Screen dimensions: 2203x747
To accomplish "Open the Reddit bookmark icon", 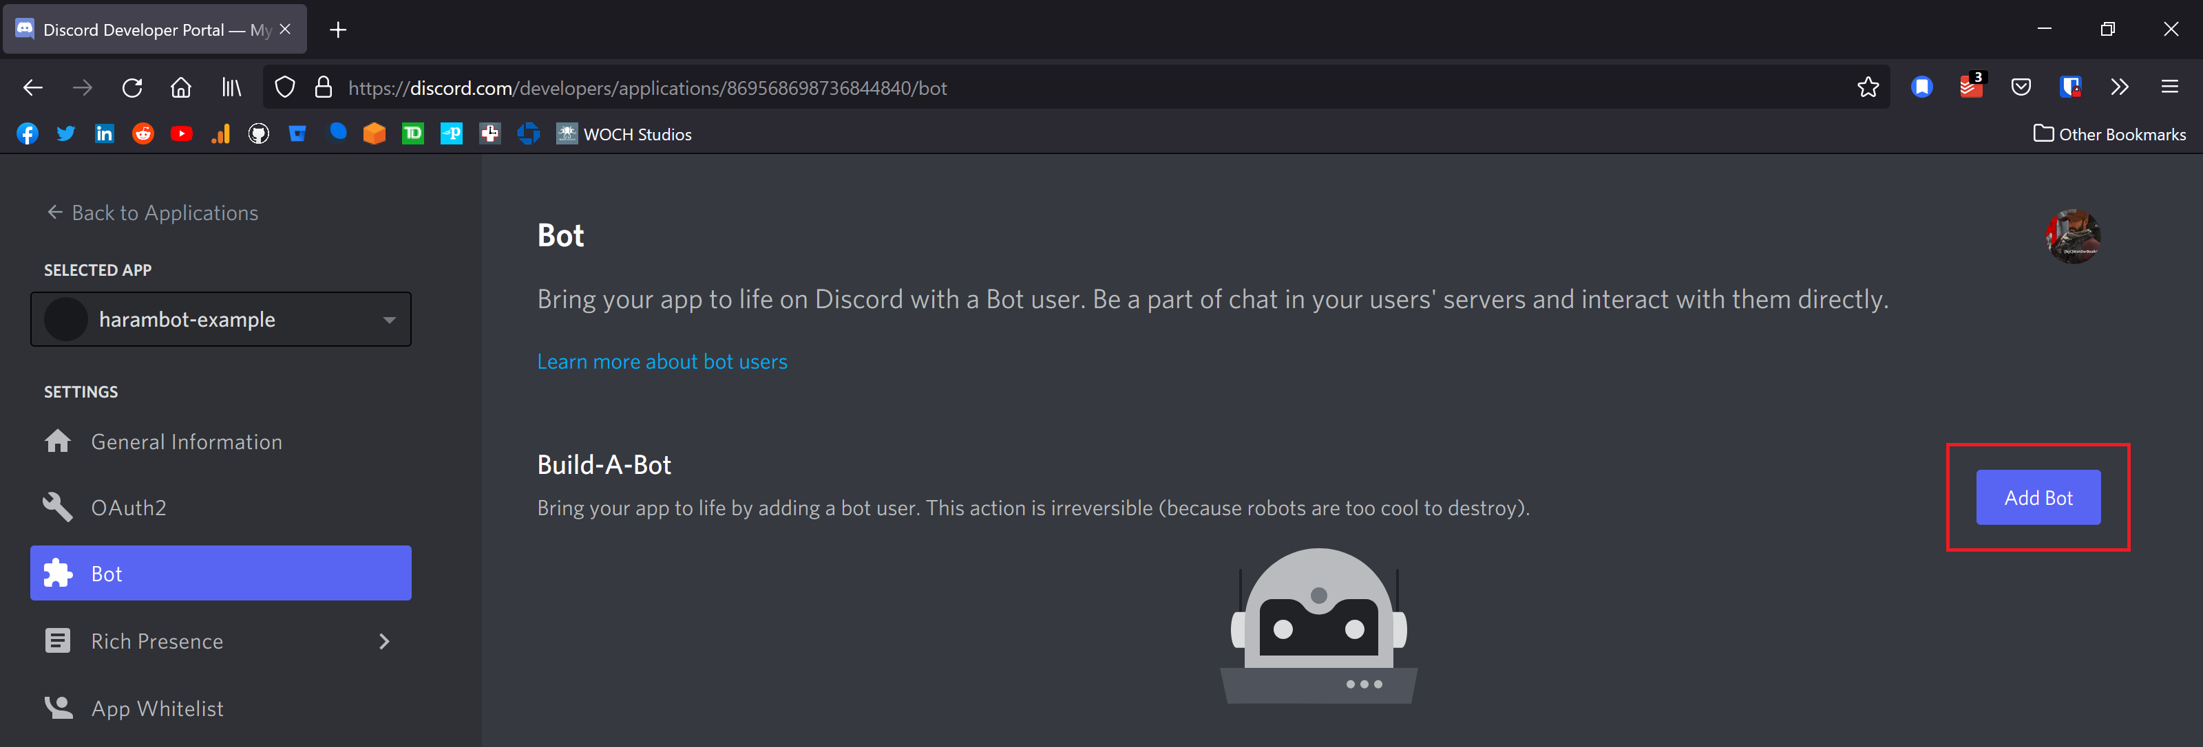I will 143,134.
